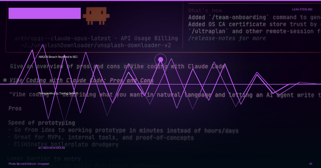The height and width of the screenshot is (168, 321).
Task: Click the "What's new" heading in the terminal
Action: 205,10
